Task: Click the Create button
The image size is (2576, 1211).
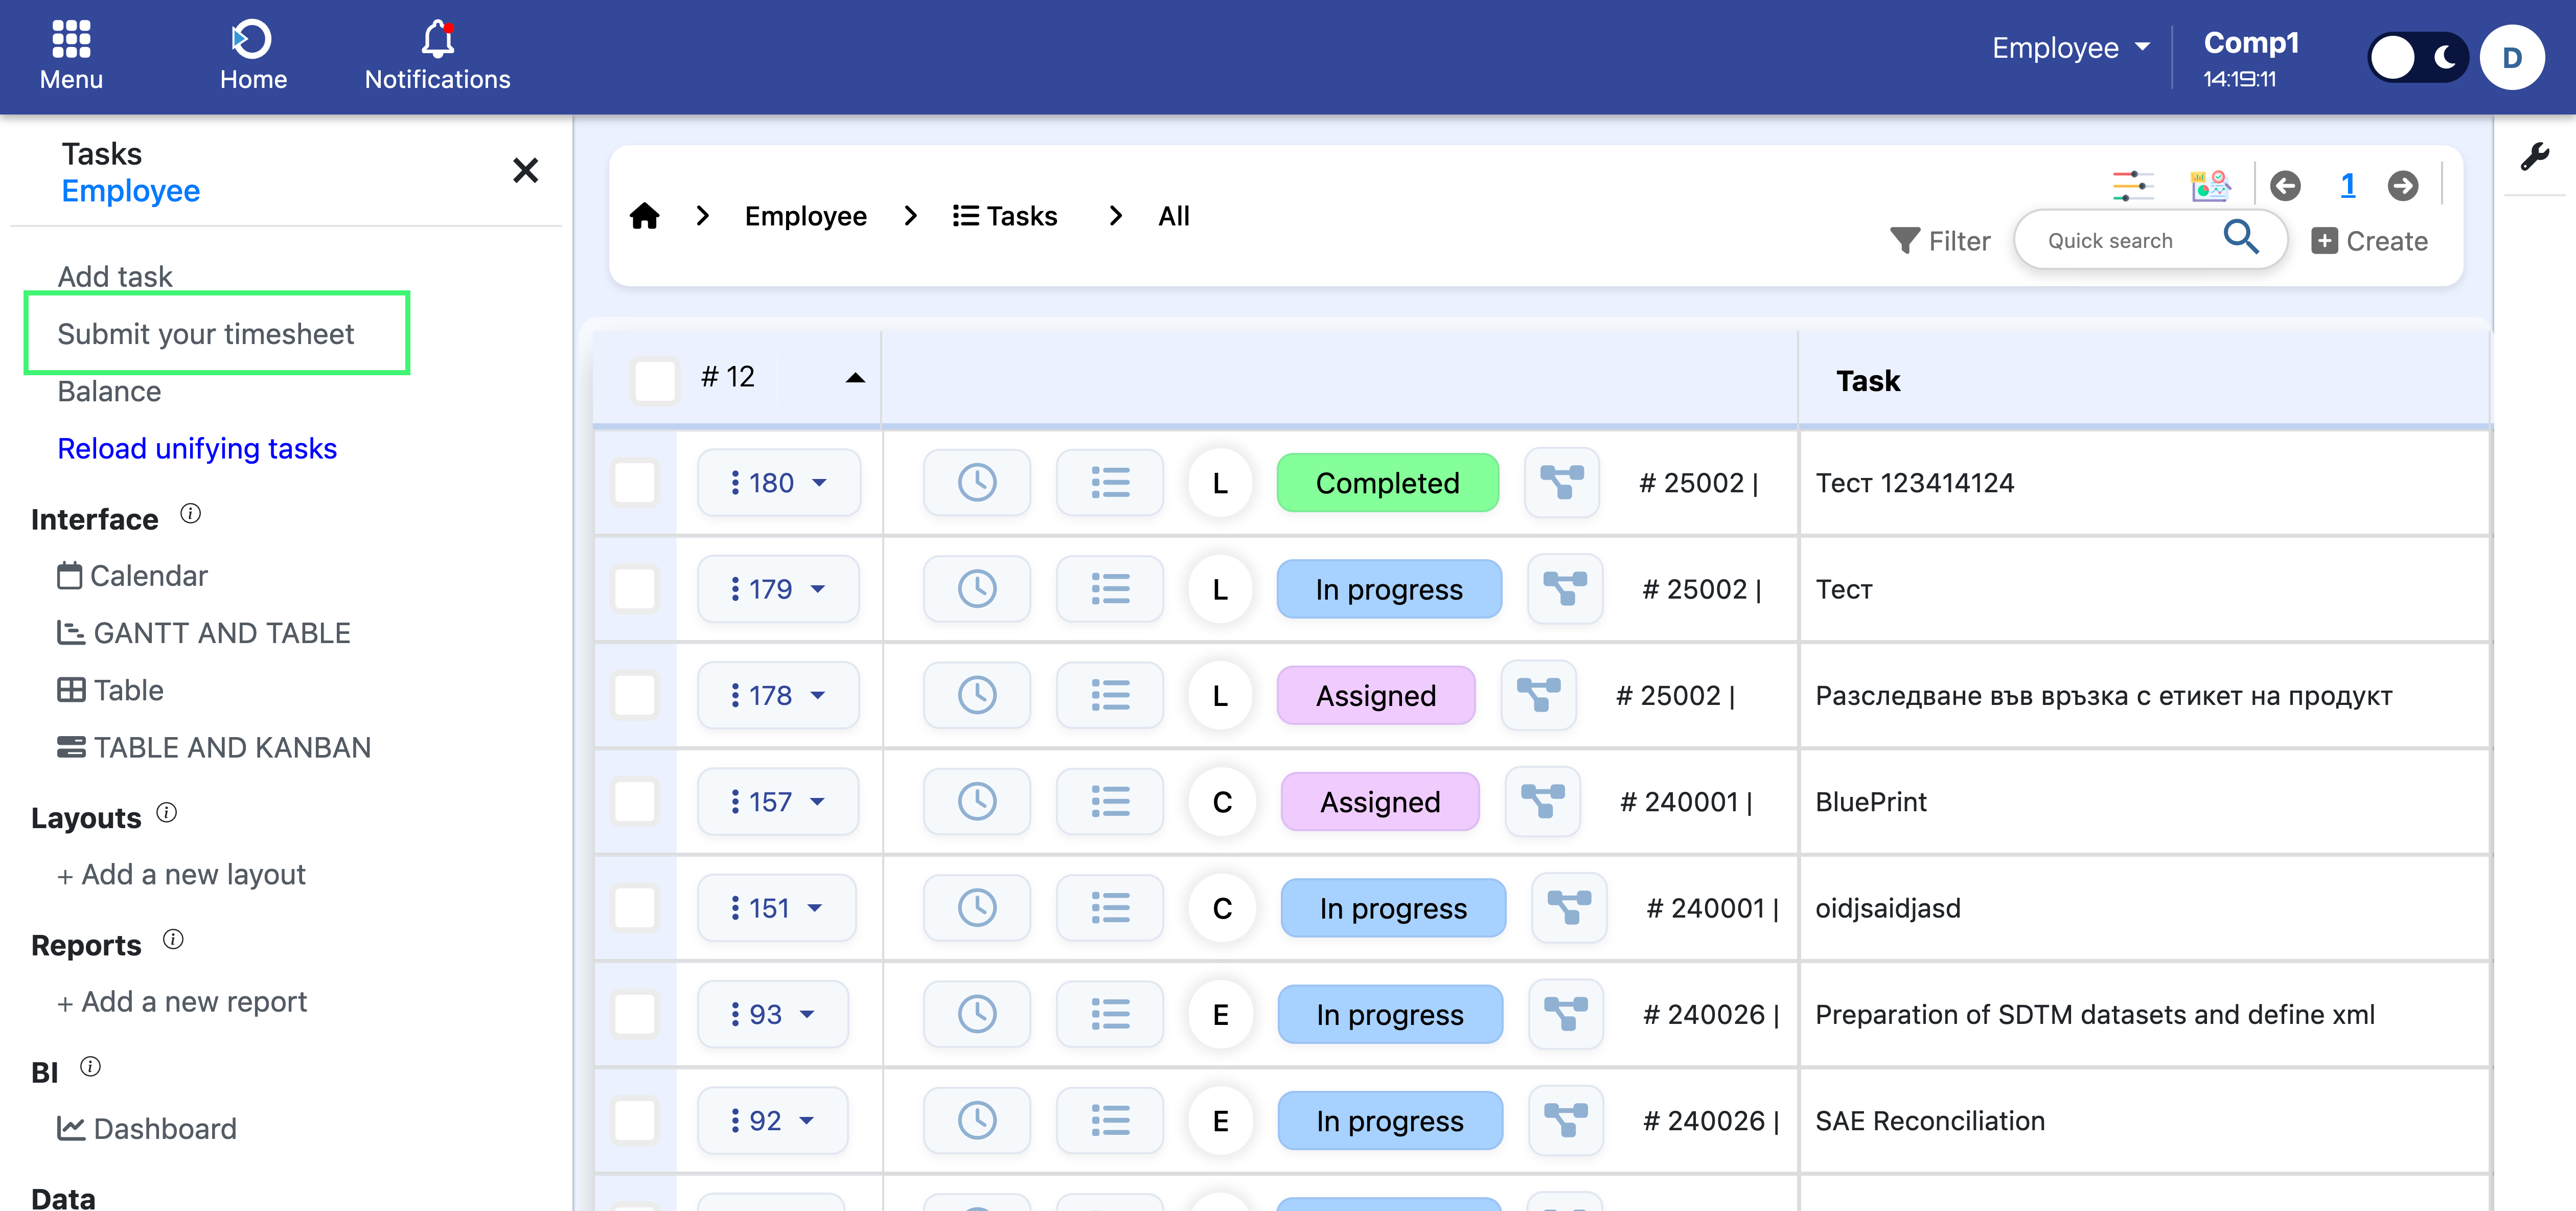Action: tap(2369, 241)
